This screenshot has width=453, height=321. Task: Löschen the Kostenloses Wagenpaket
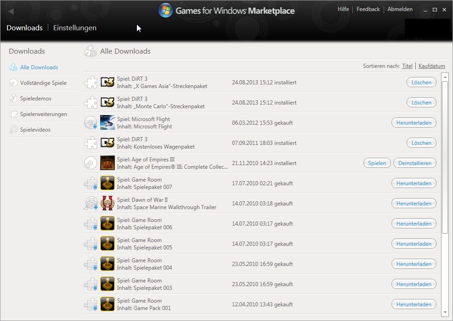click(421, 143)
